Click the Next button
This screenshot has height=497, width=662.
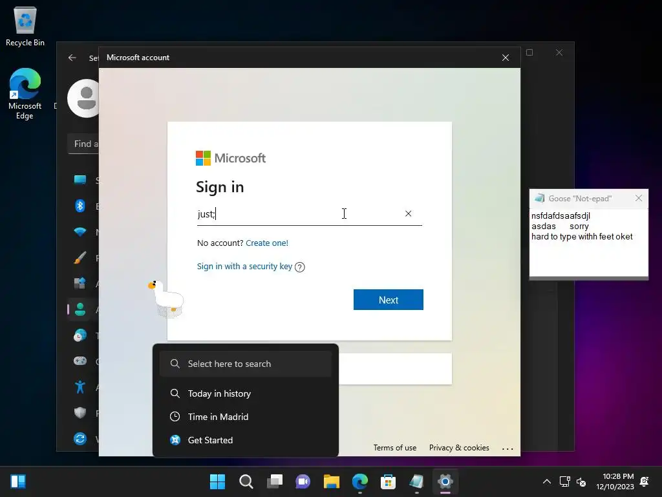tap(389, 300)
